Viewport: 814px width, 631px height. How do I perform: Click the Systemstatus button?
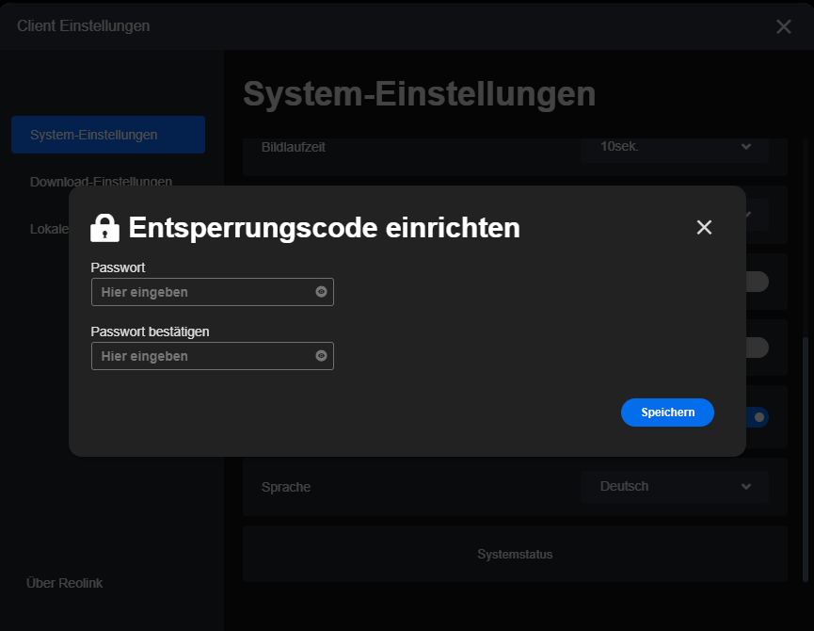pos(515,554)
